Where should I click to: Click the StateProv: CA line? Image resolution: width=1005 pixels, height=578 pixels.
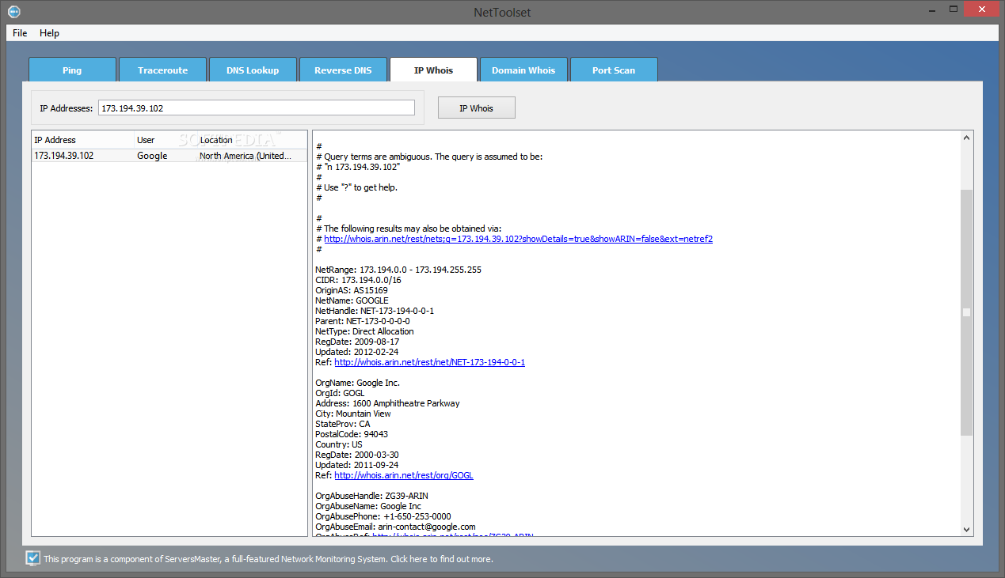point(342,424)
